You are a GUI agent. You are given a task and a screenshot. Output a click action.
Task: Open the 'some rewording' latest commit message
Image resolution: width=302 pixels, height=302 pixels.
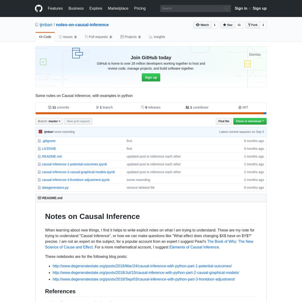(65, 132)
